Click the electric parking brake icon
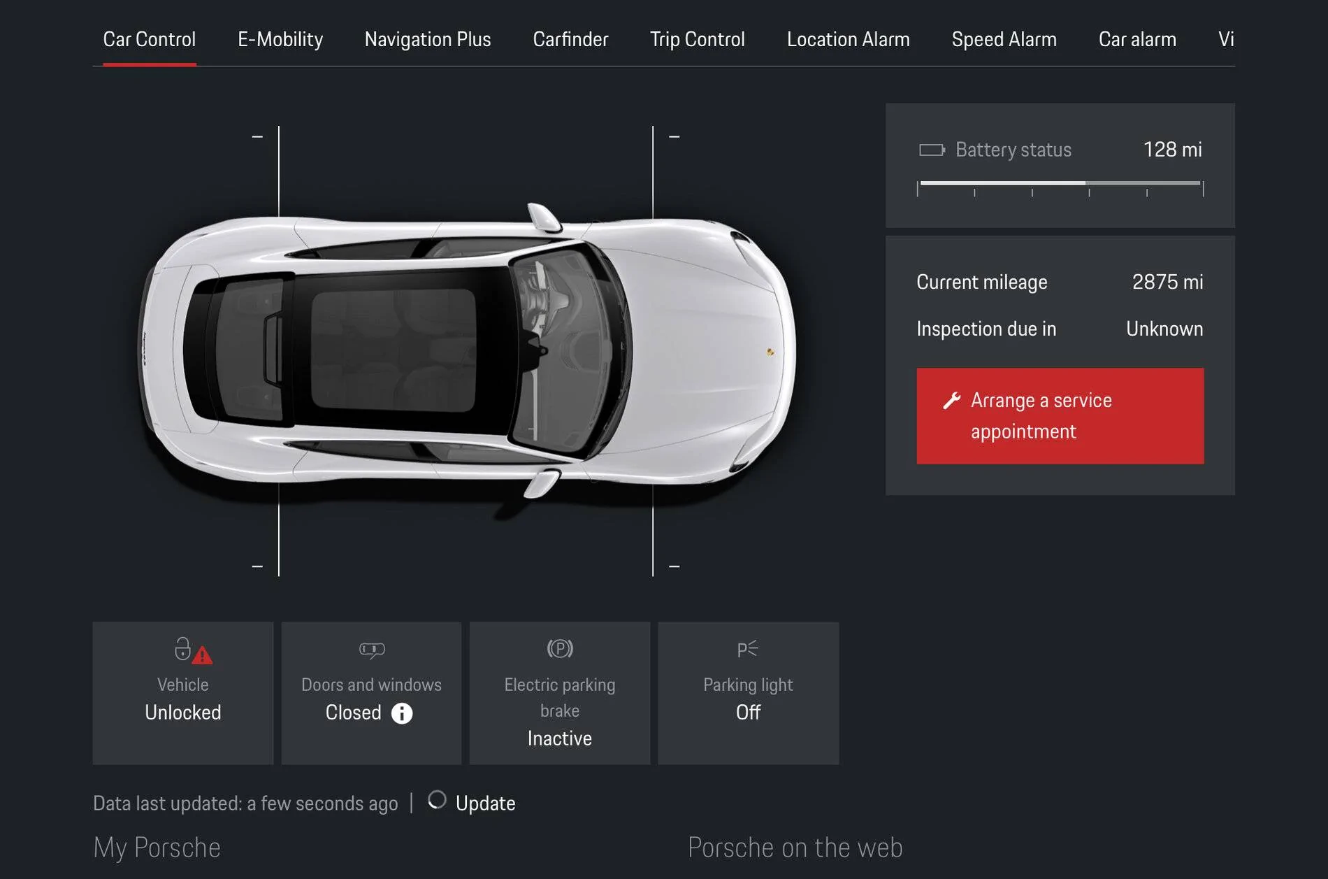The height and width of the screenshot is (879, 1328). point(560,649)
